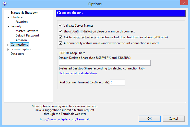Viewport: 190px width, 127px height.
Task: Disable confirm dialog on close checkbox
Action: click(60, 31)
